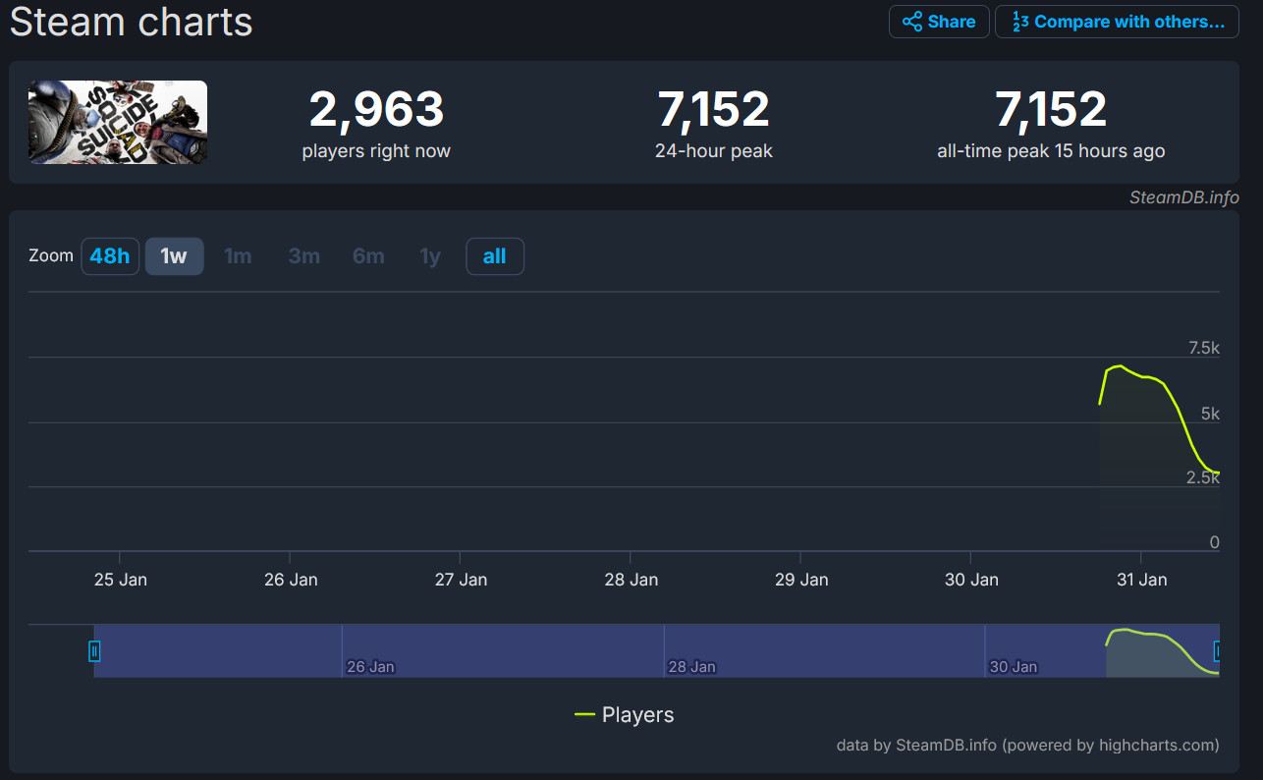The height and width of the screenshot is (780, 1263).
Task: Show all-time chart data
Action: (x=494, y=256)
